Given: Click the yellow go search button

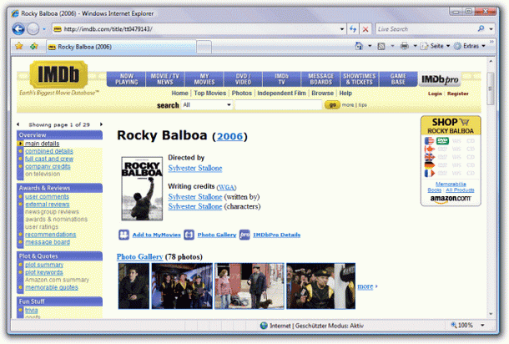Looking at the screenshot, I should coord(332,105).
